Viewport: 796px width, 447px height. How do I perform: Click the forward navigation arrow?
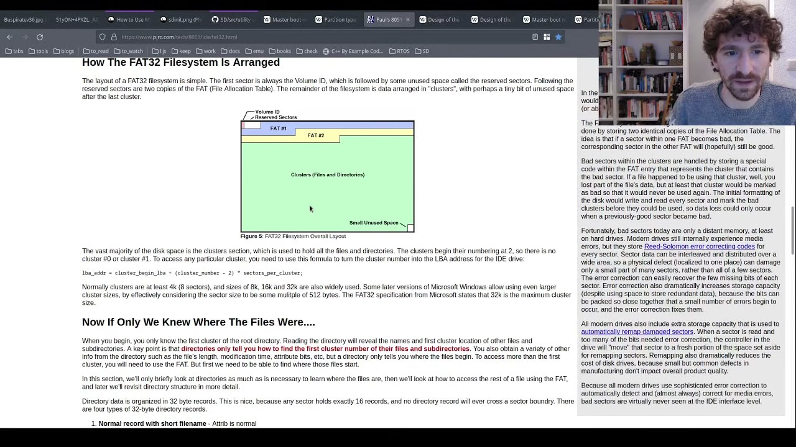tap(25, 37)
